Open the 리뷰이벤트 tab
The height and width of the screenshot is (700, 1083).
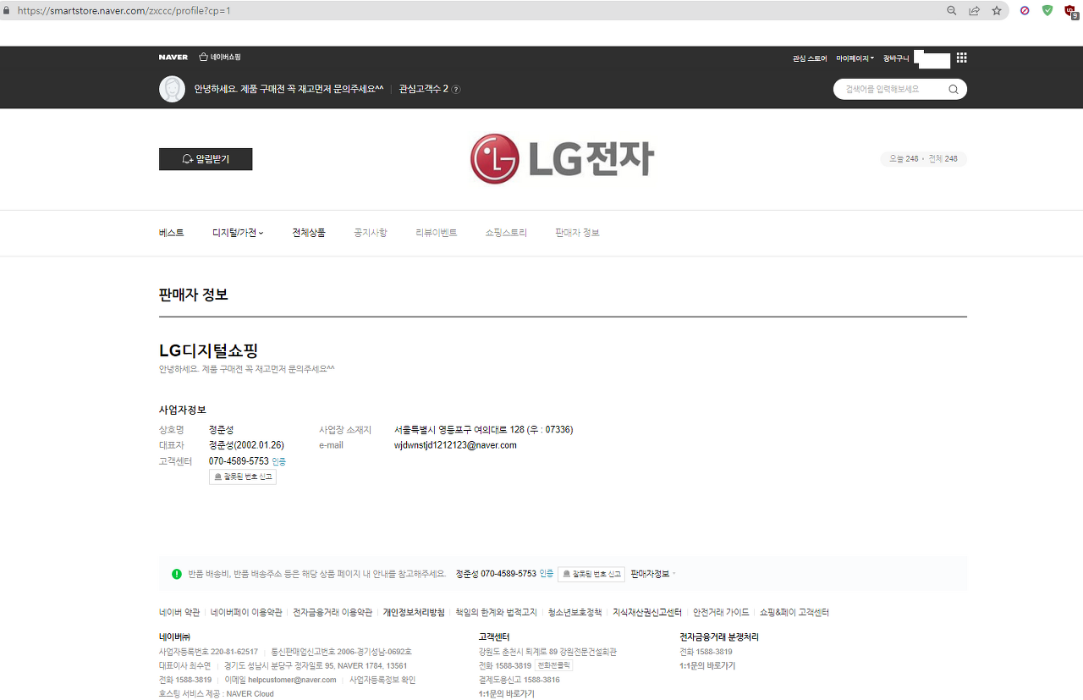tap(437, 233)
